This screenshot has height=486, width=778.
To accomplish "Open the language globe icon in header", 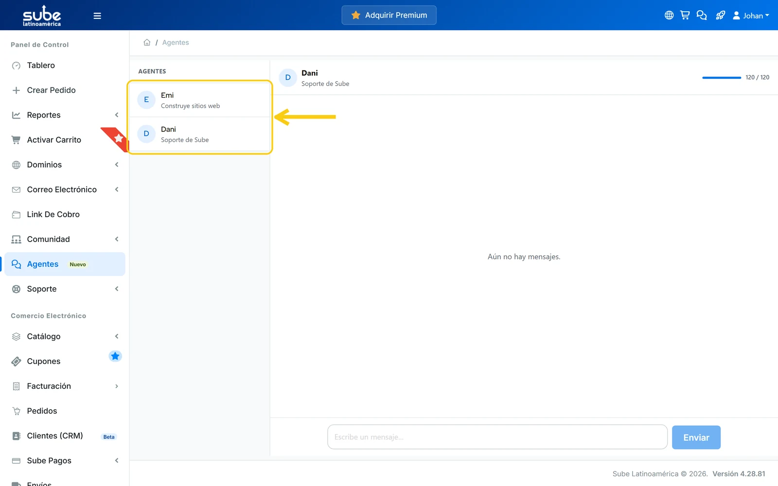I will pos(669,15).
